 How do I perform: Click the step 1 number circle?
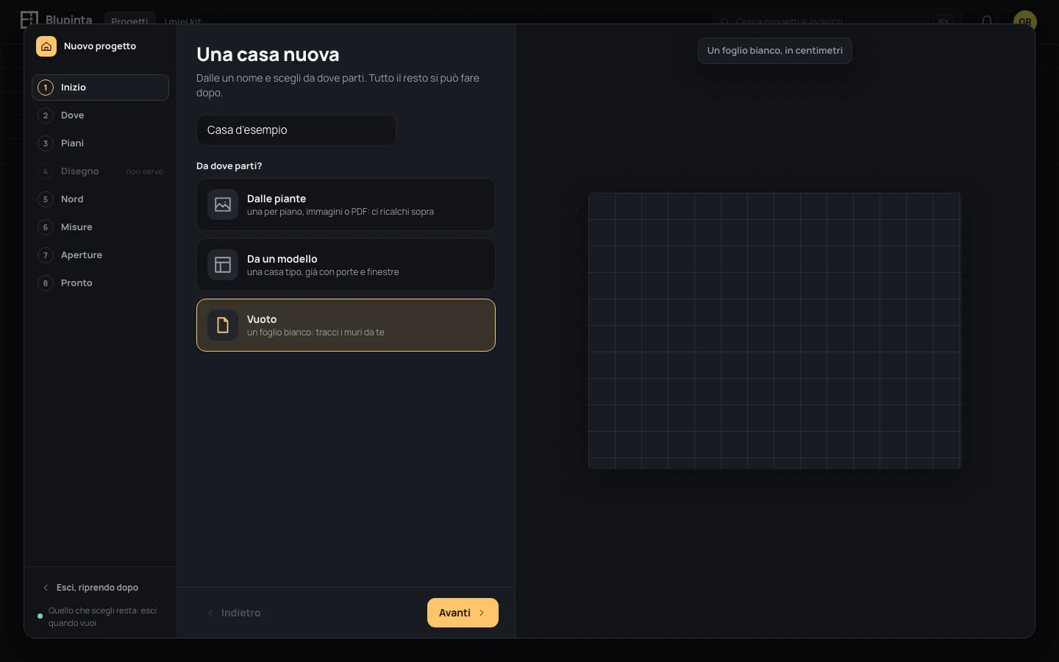[x=46, y=88]
